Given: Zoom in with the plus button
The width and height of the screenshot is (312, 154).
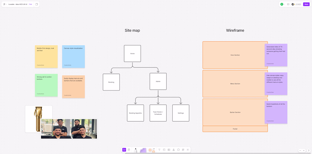Looking at the screenshot, I should [304, 151].
